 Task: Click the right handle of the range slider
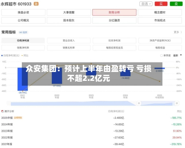177,103
